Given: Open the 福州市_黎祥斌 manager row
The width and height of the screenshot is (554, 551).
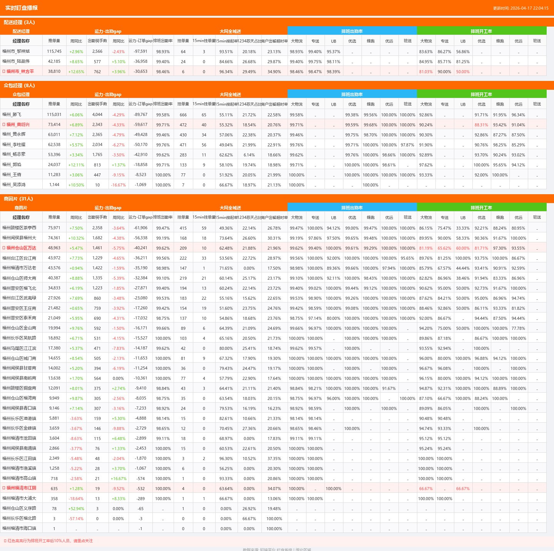Looking at the screenshot, I should (x=273, y=51).
